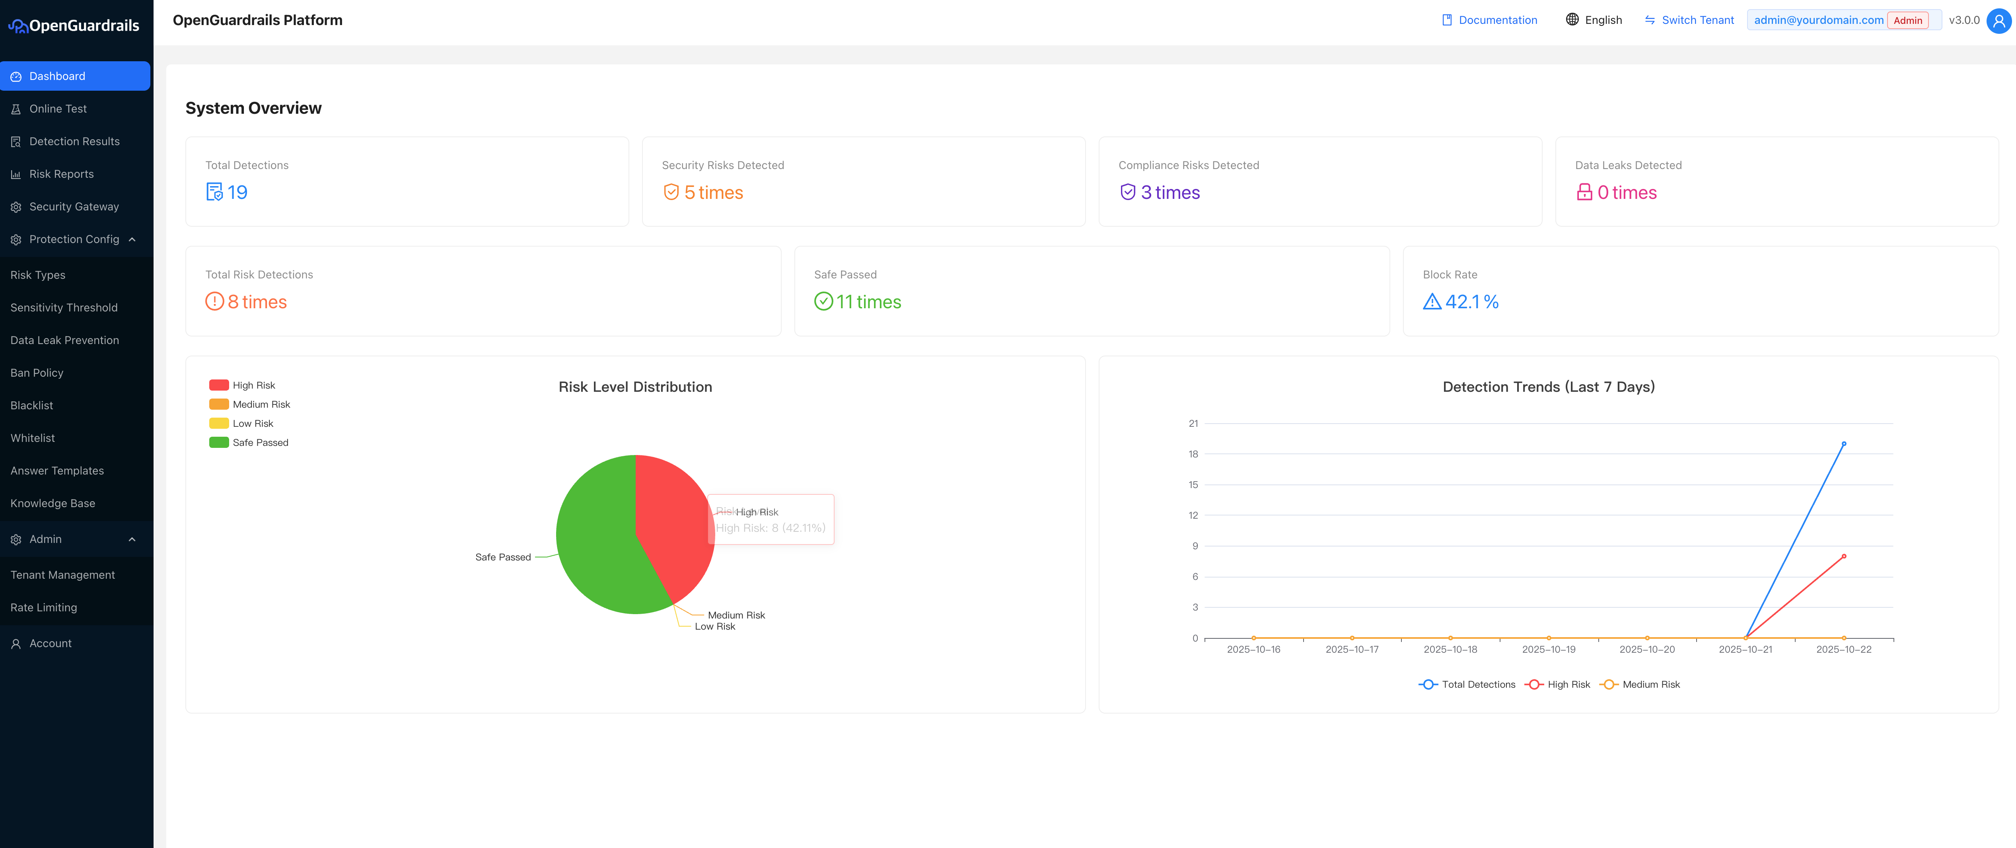Open the Dashboard sidebar icon
The height and width of the screenshot is (848, 2016).
16,76
